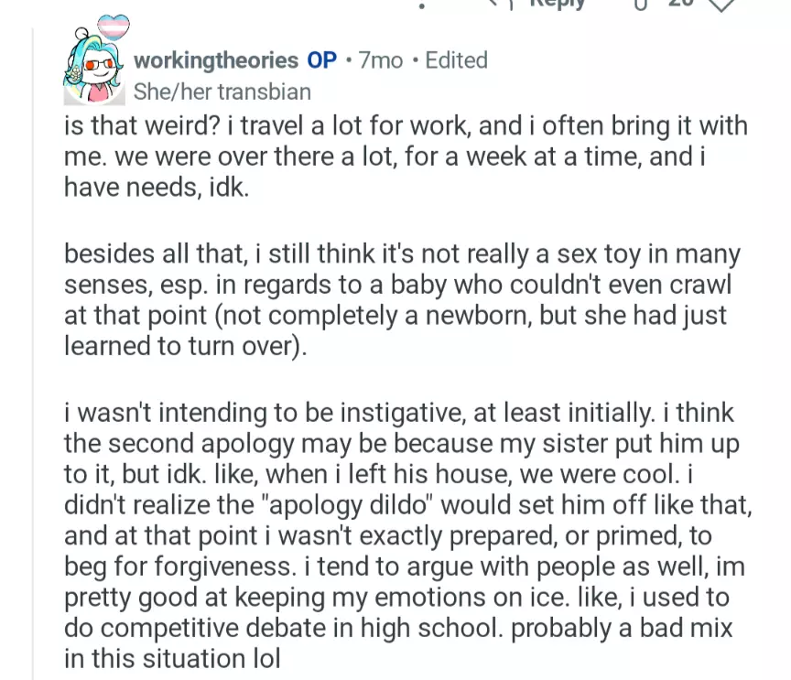Click the Reply button
This screenshot has width=791, height=680.
point(556,5)
